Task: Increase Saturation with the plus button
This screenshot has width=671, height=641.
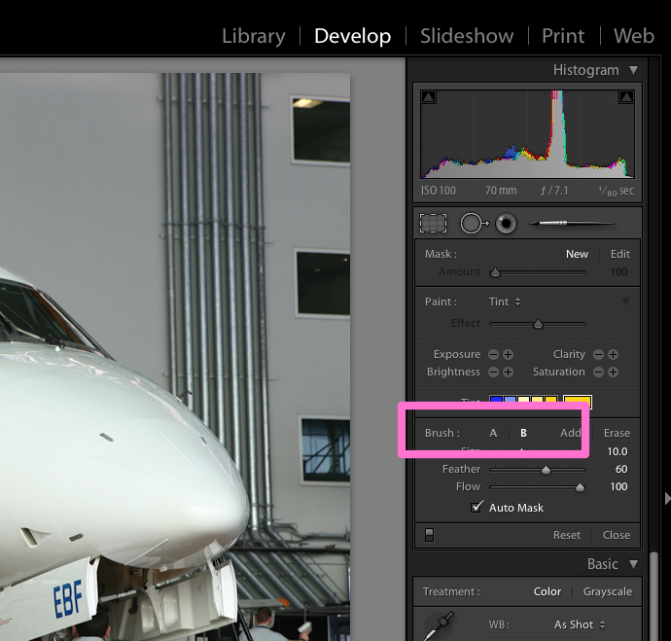Action: coord(613,372)
